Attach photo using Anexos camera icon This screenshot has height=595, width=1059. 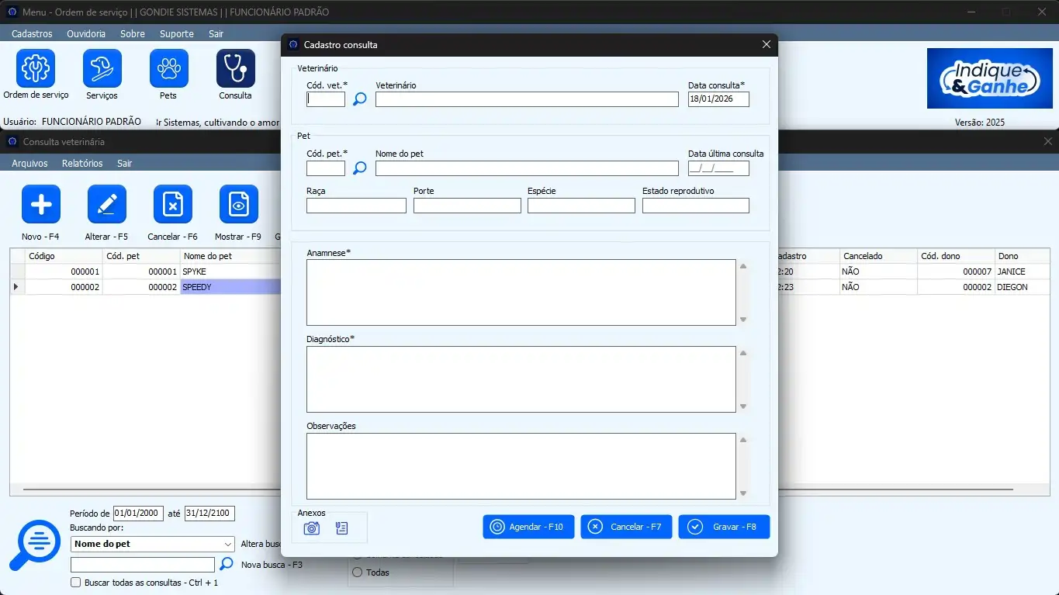[x=312, y=528]
